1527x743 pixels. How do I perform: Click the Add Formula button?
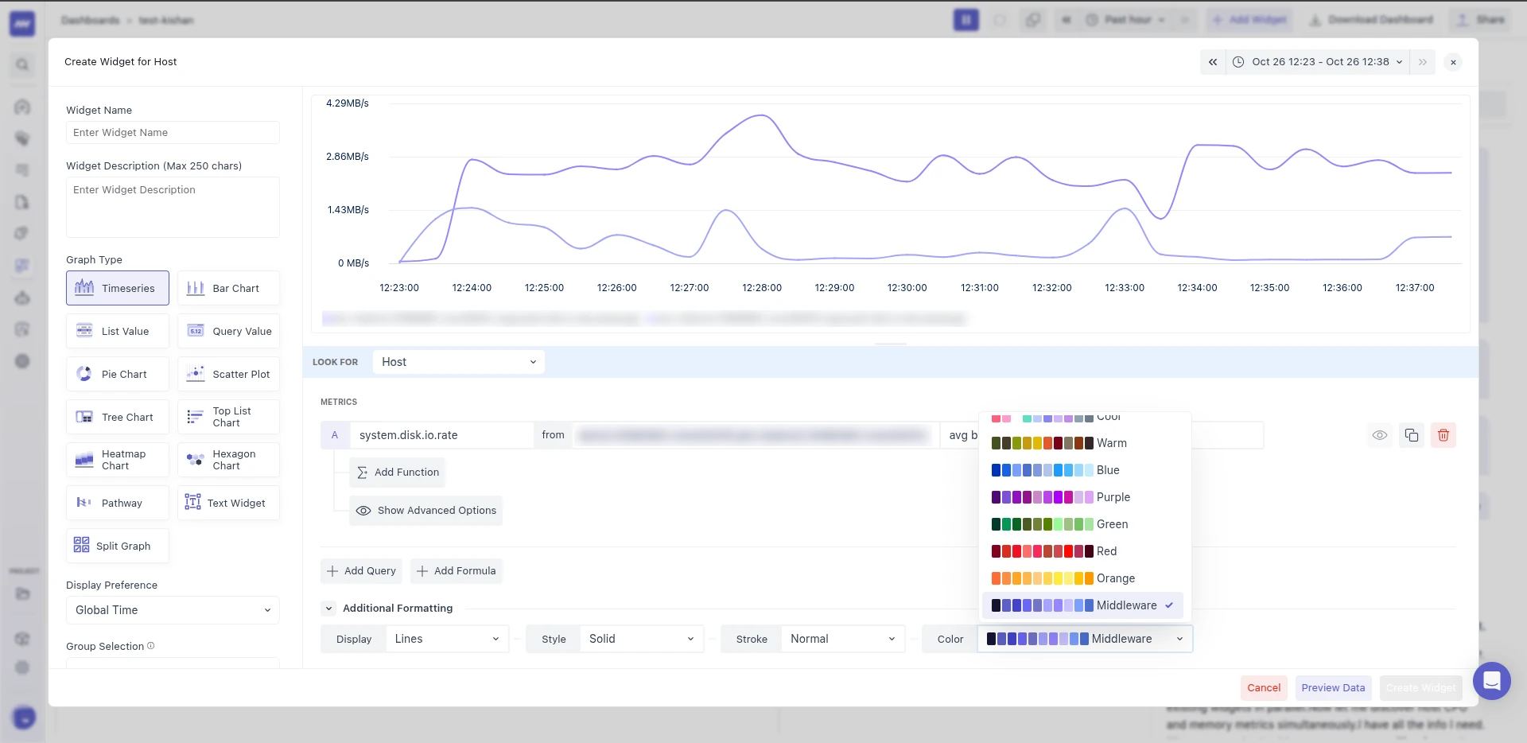pyautogui.click(x=457, y=571)
